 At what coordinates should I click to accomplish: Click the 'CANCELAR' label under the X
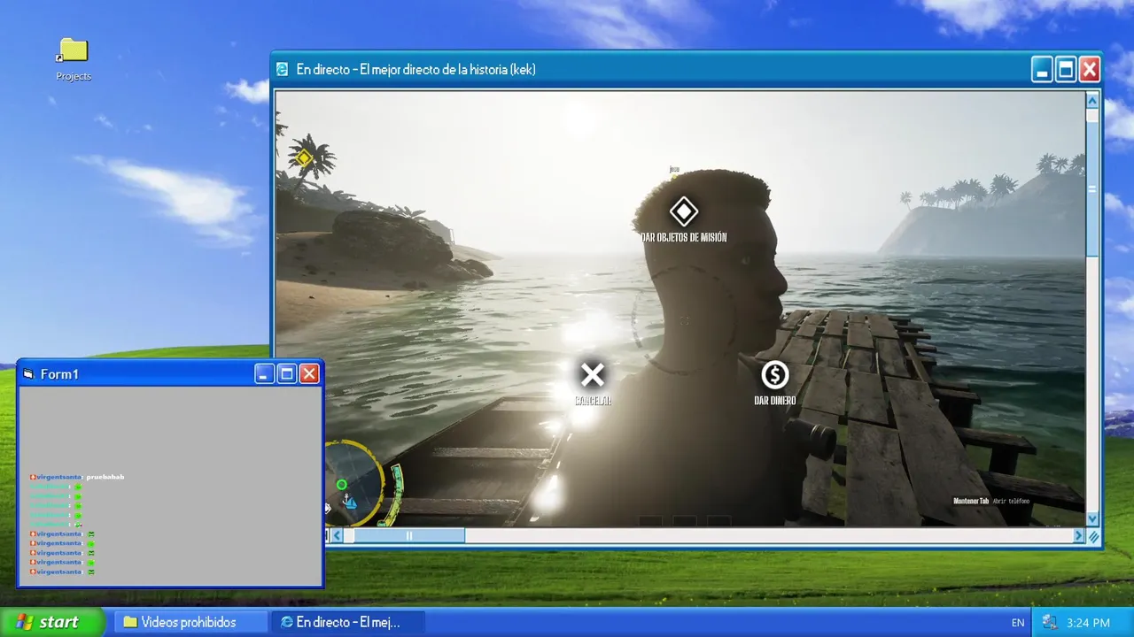(x=593, y=401)
